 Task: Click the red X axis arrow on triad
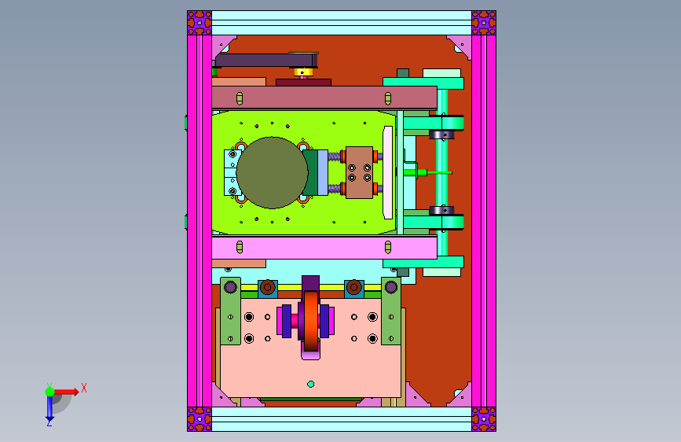pyautogui.click(x=67, y=392)
